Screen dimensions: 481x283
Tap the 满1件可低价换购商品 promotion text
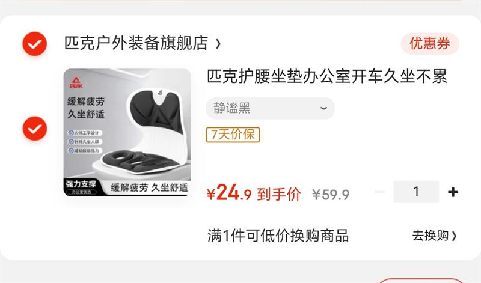278,236
